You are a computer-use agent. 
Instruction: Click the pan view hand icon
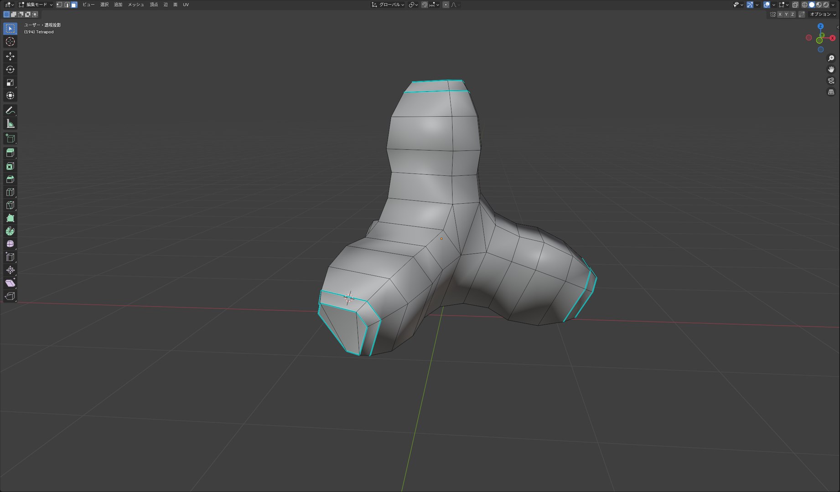coord(831,69)
